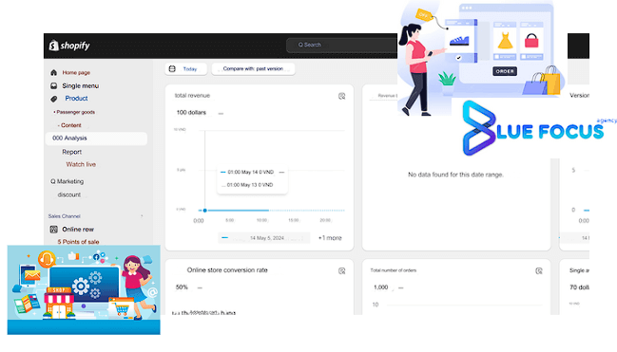Click the Shopify logo in header

click(x=69, y=46)
